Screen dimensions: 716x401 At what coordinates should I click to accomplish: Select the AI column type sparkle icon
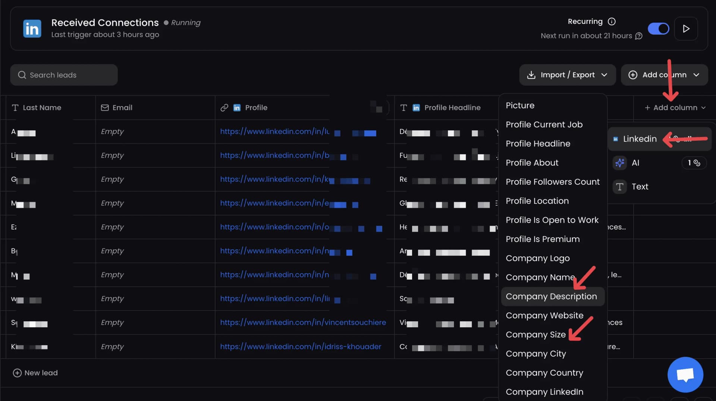point(620,163)
